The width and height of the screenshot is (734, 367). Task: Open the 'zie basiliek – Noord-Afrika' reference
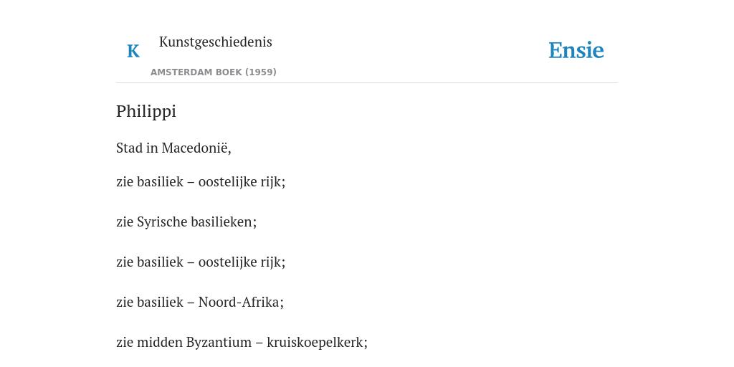tap(200, 302)
